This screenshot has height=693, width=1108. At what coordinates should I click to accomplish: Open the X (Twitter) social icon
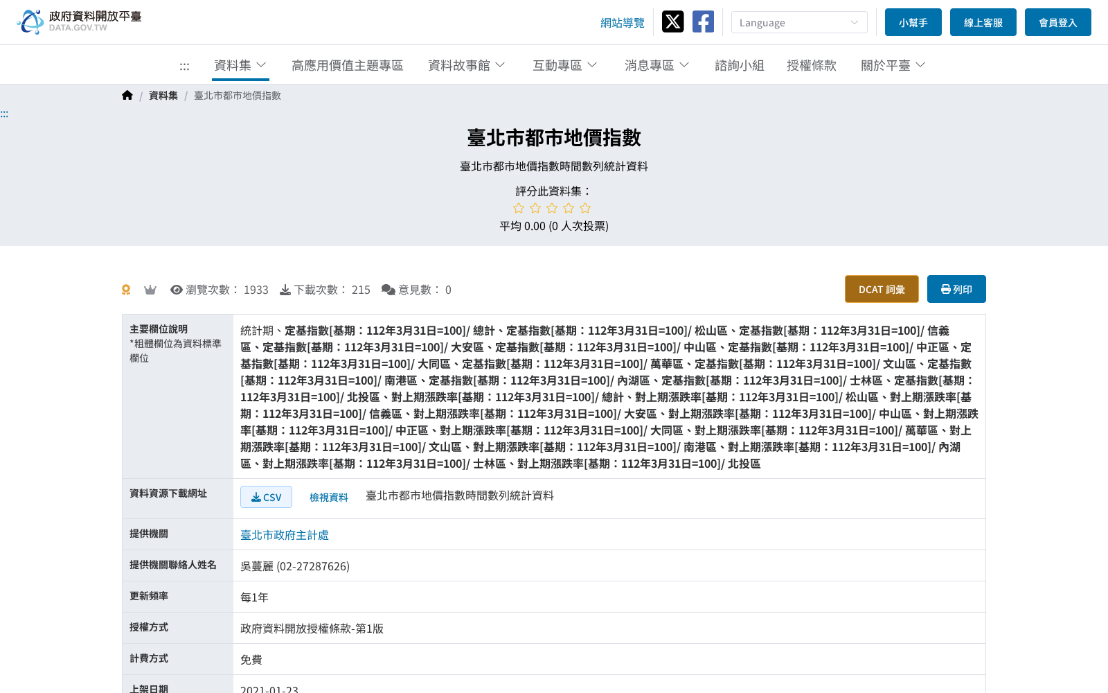672,21
